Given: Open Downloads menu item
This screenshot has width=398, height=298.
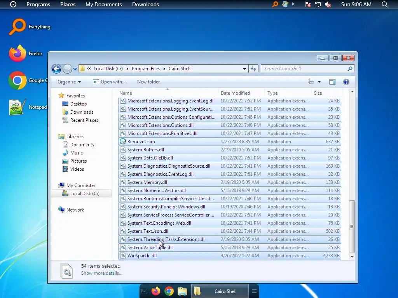Looking at the screenshot, I should tap(145, 4).
